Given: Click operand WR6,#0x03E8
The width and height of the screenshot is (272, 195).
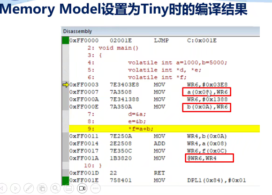Looking at the screenshot, I should pyautogui.click(x=207, y=85).
